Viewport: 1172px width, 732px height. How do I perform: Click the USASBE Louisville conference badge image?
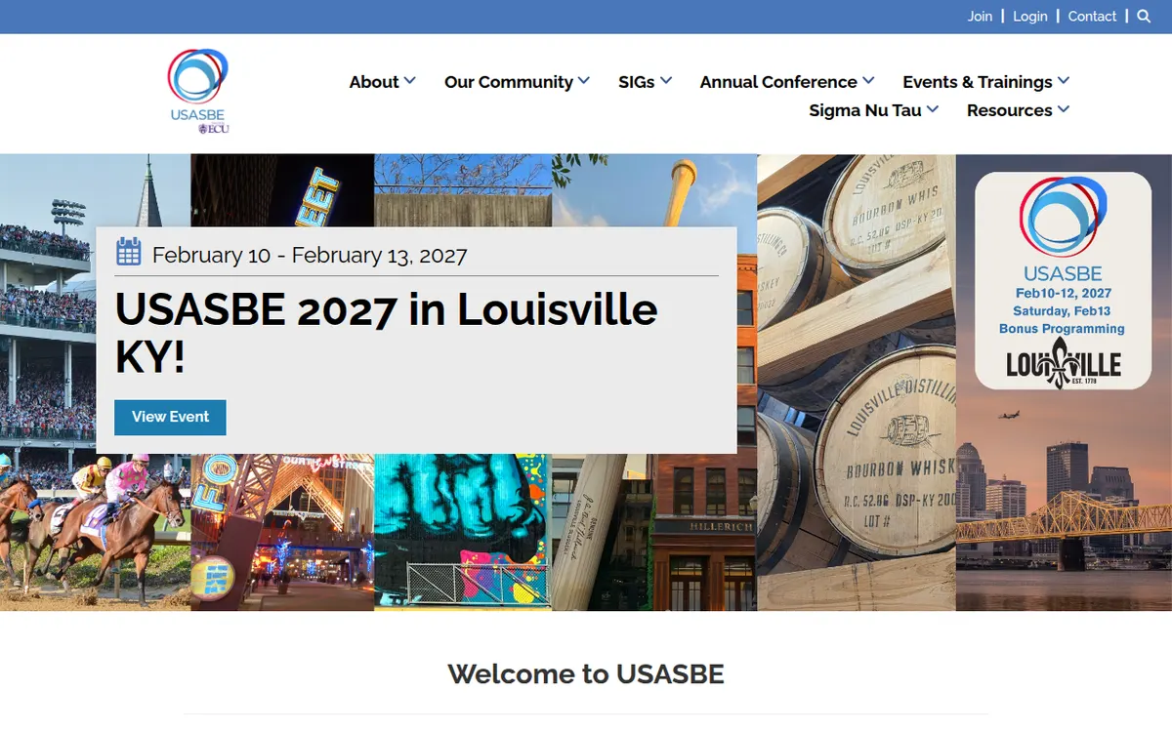1063,281
